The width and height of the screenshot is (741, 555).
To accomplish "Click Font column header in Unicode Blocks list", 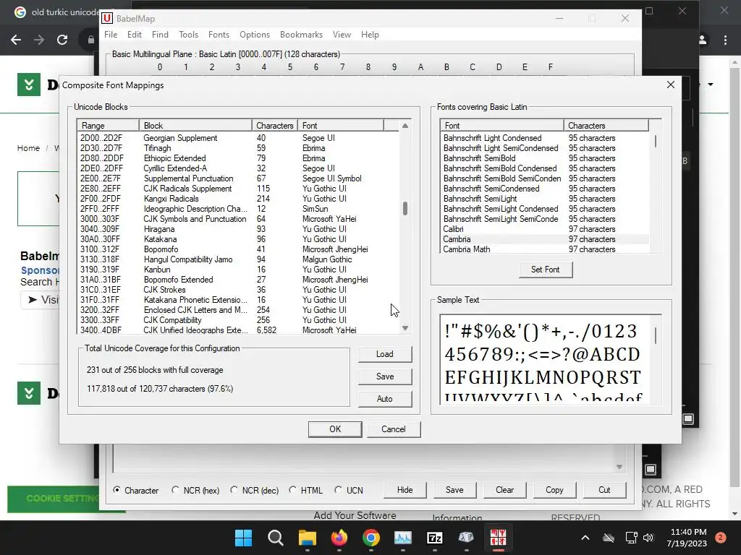I will (341, 126).
